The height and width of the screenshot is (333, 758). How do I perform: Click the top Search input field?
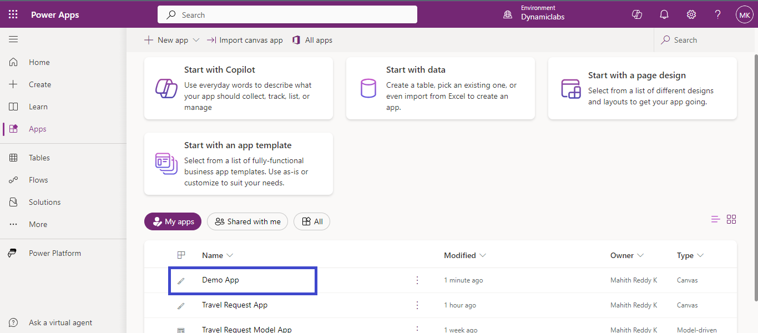click(287, 15)
